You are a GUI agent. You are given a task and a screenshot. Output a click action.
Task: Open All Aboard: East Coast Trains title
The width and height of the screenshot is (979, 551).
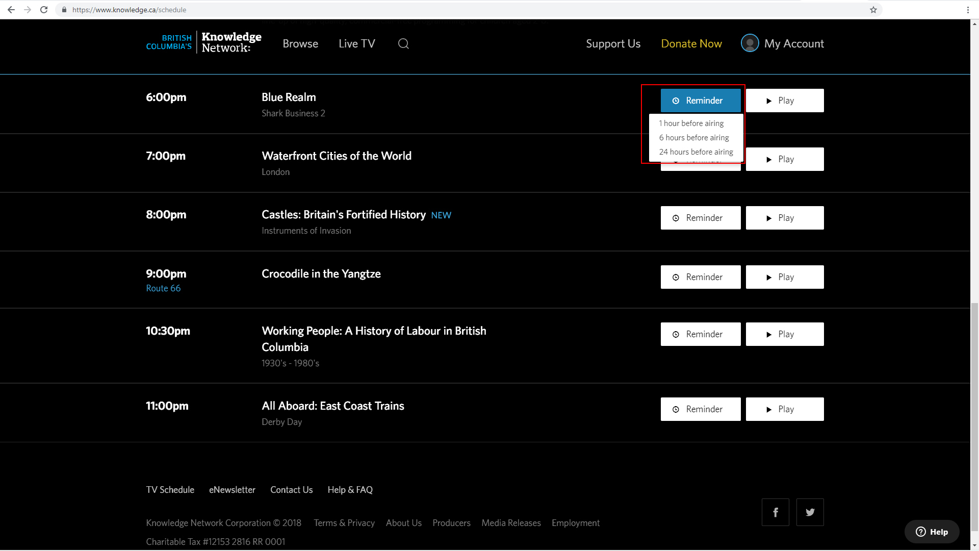(x=333, y=406)
